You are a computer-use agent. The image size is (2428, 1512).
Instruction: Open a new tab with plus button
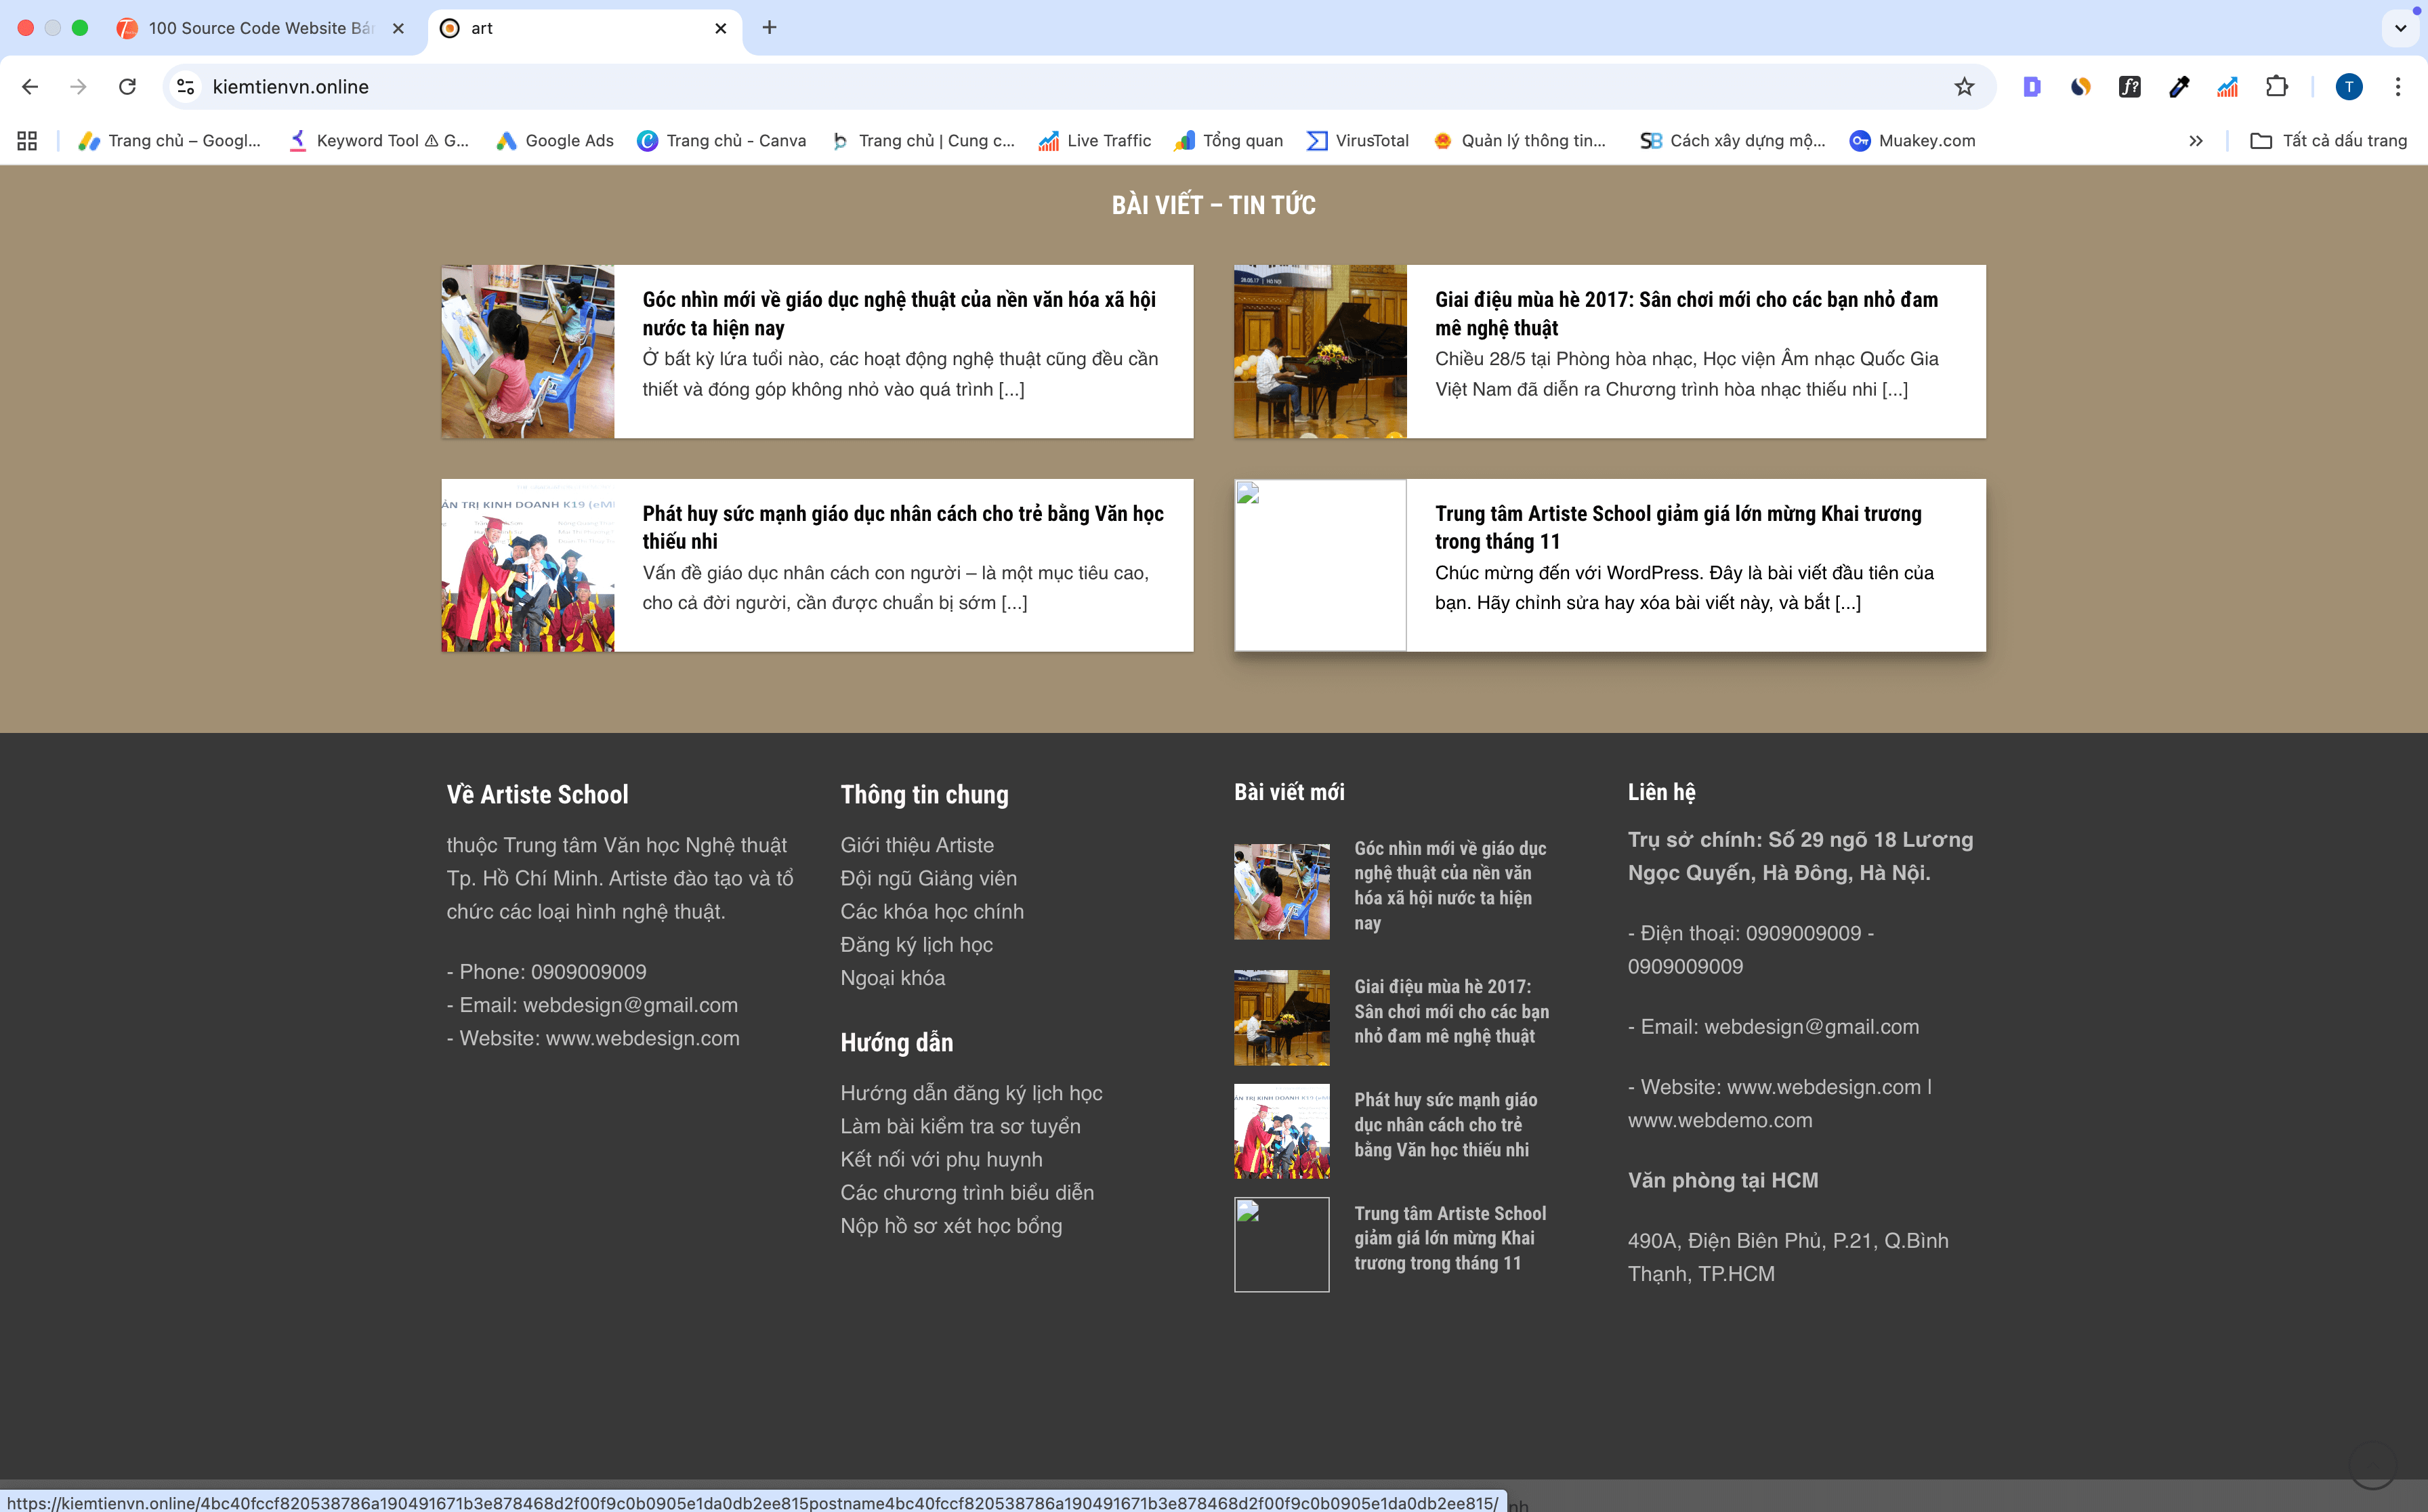769,28
